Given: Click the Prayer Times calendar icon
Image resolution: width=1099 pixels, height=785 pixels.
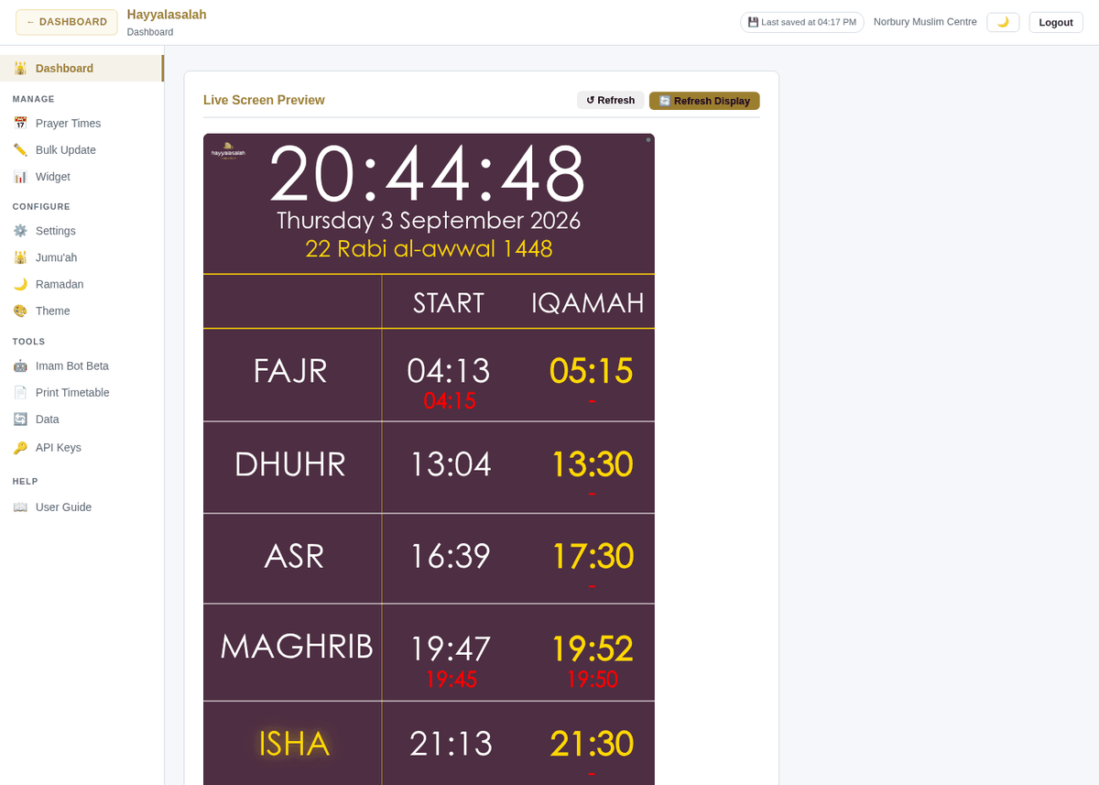Looking at the screenshot, I should click(20, 123).
